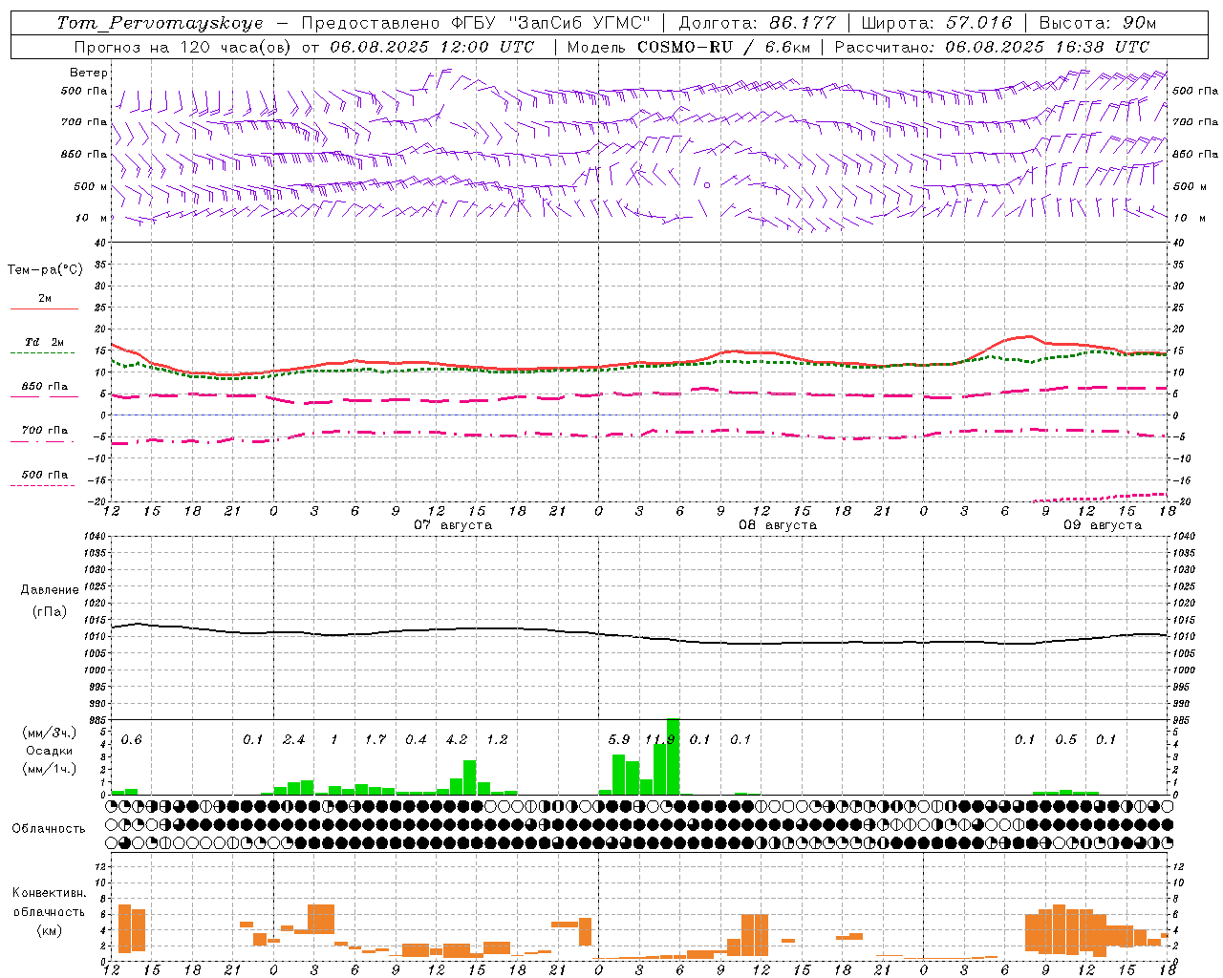Select the text ФГБУ "ЗапСиб УГМС"

[549, 23]
